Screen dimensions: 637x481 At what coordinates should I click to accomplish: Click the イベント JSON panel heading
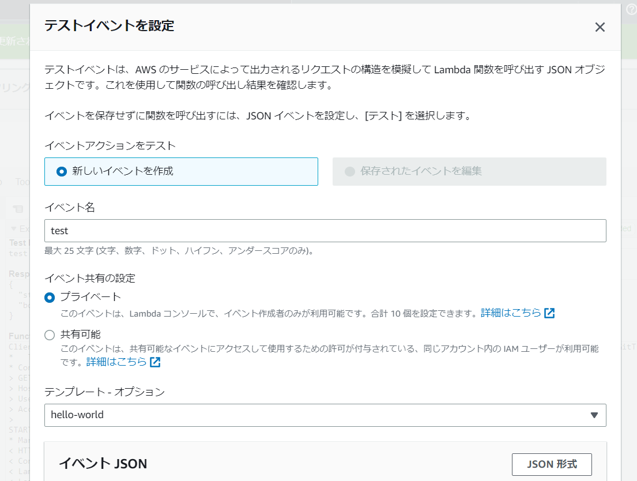pos(103,464)
